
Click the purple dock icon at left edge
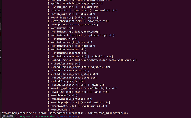pos(0,57)
